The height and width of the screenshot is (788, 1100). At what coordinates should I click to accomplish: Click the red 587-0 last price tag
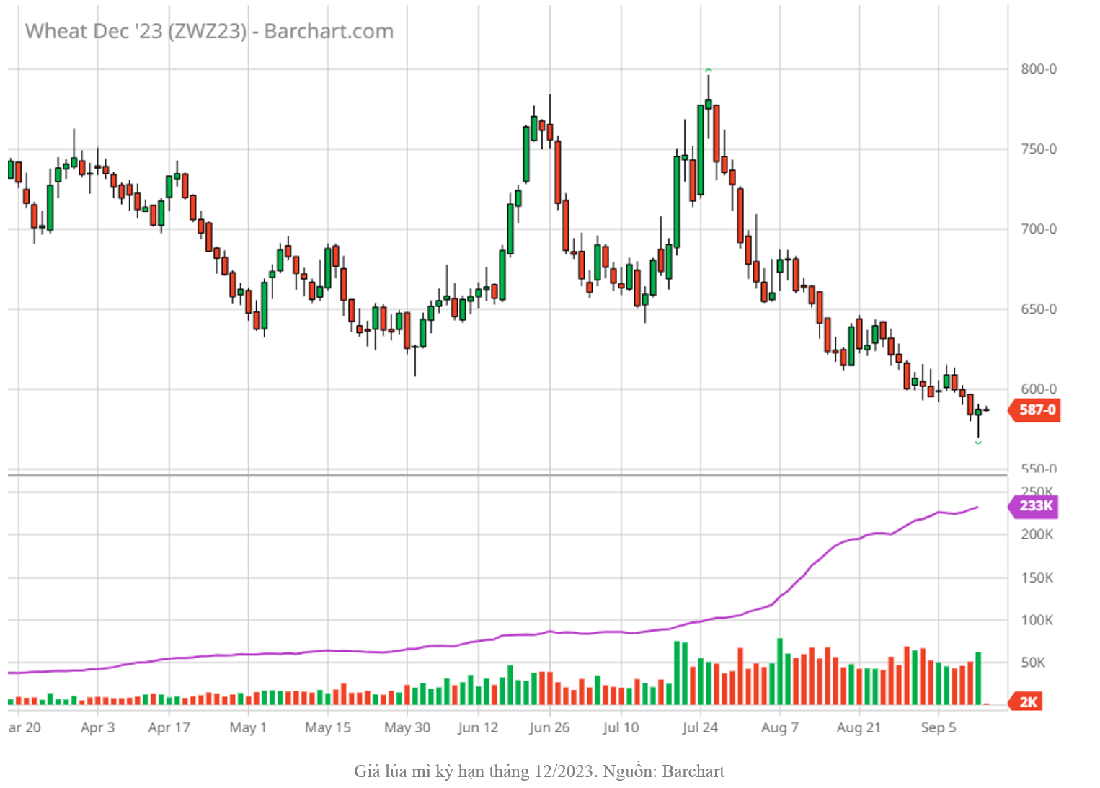click(1034, 410)
